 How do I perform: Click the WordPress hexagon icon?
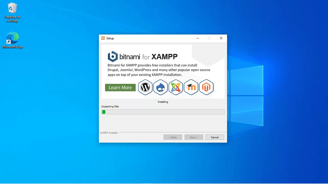[x=145, y=87]
